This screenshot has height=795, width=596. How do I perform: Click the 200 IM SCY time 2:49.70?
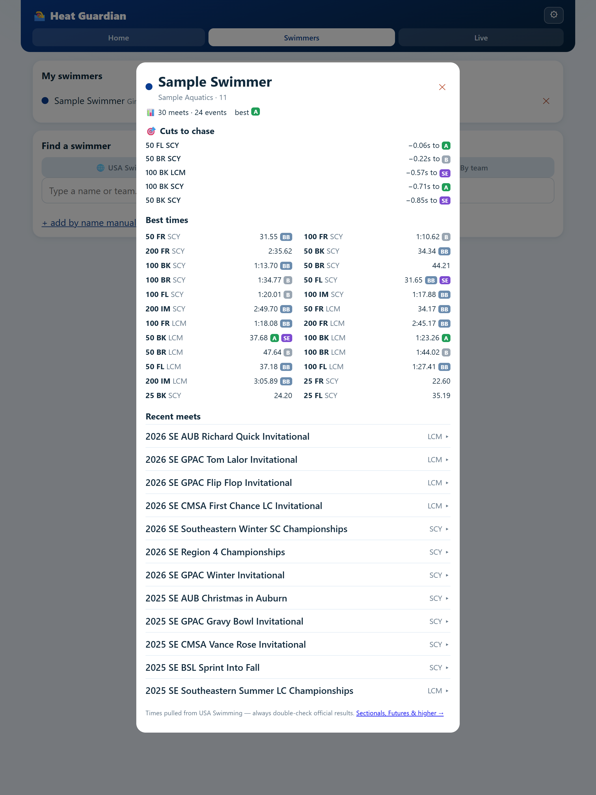(265, 309)
